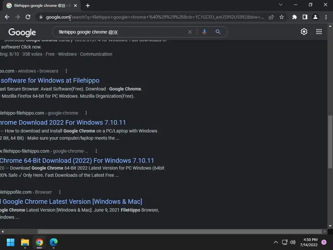
Task: Click the Chrome taskbar icon
Action: (39, 242)
